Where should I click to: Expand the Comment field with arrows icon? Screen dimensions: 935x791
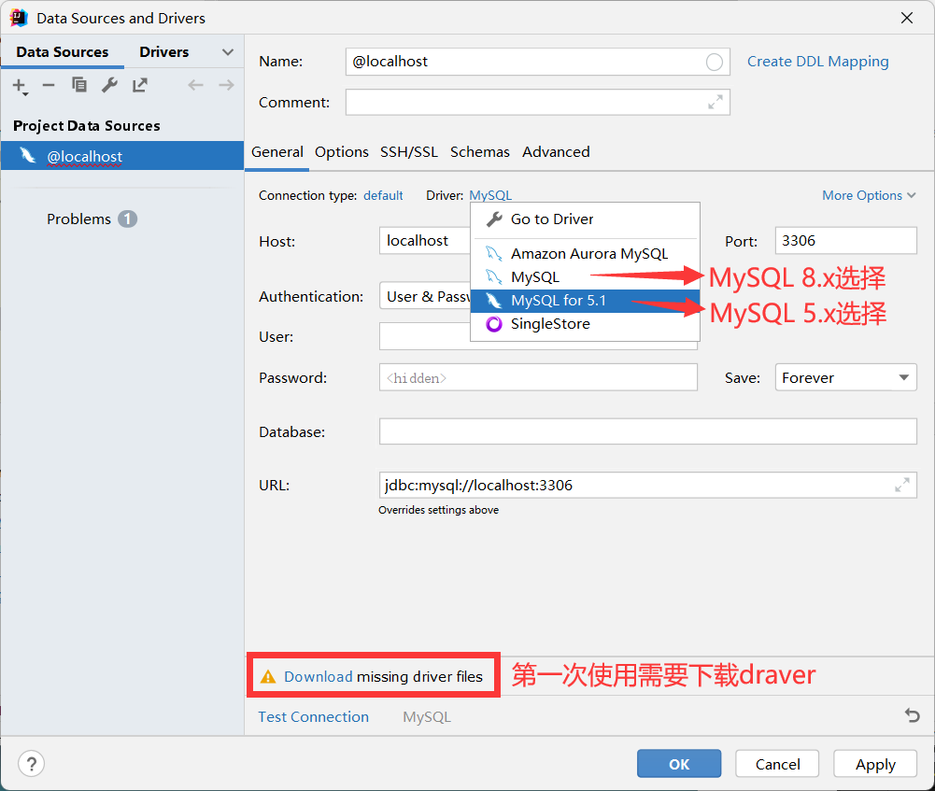click(715, 102)
